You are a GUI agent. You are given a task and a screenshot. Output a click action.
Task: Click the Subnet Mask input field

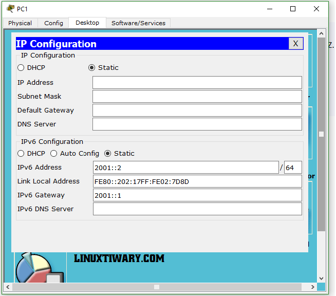(197, 96)
